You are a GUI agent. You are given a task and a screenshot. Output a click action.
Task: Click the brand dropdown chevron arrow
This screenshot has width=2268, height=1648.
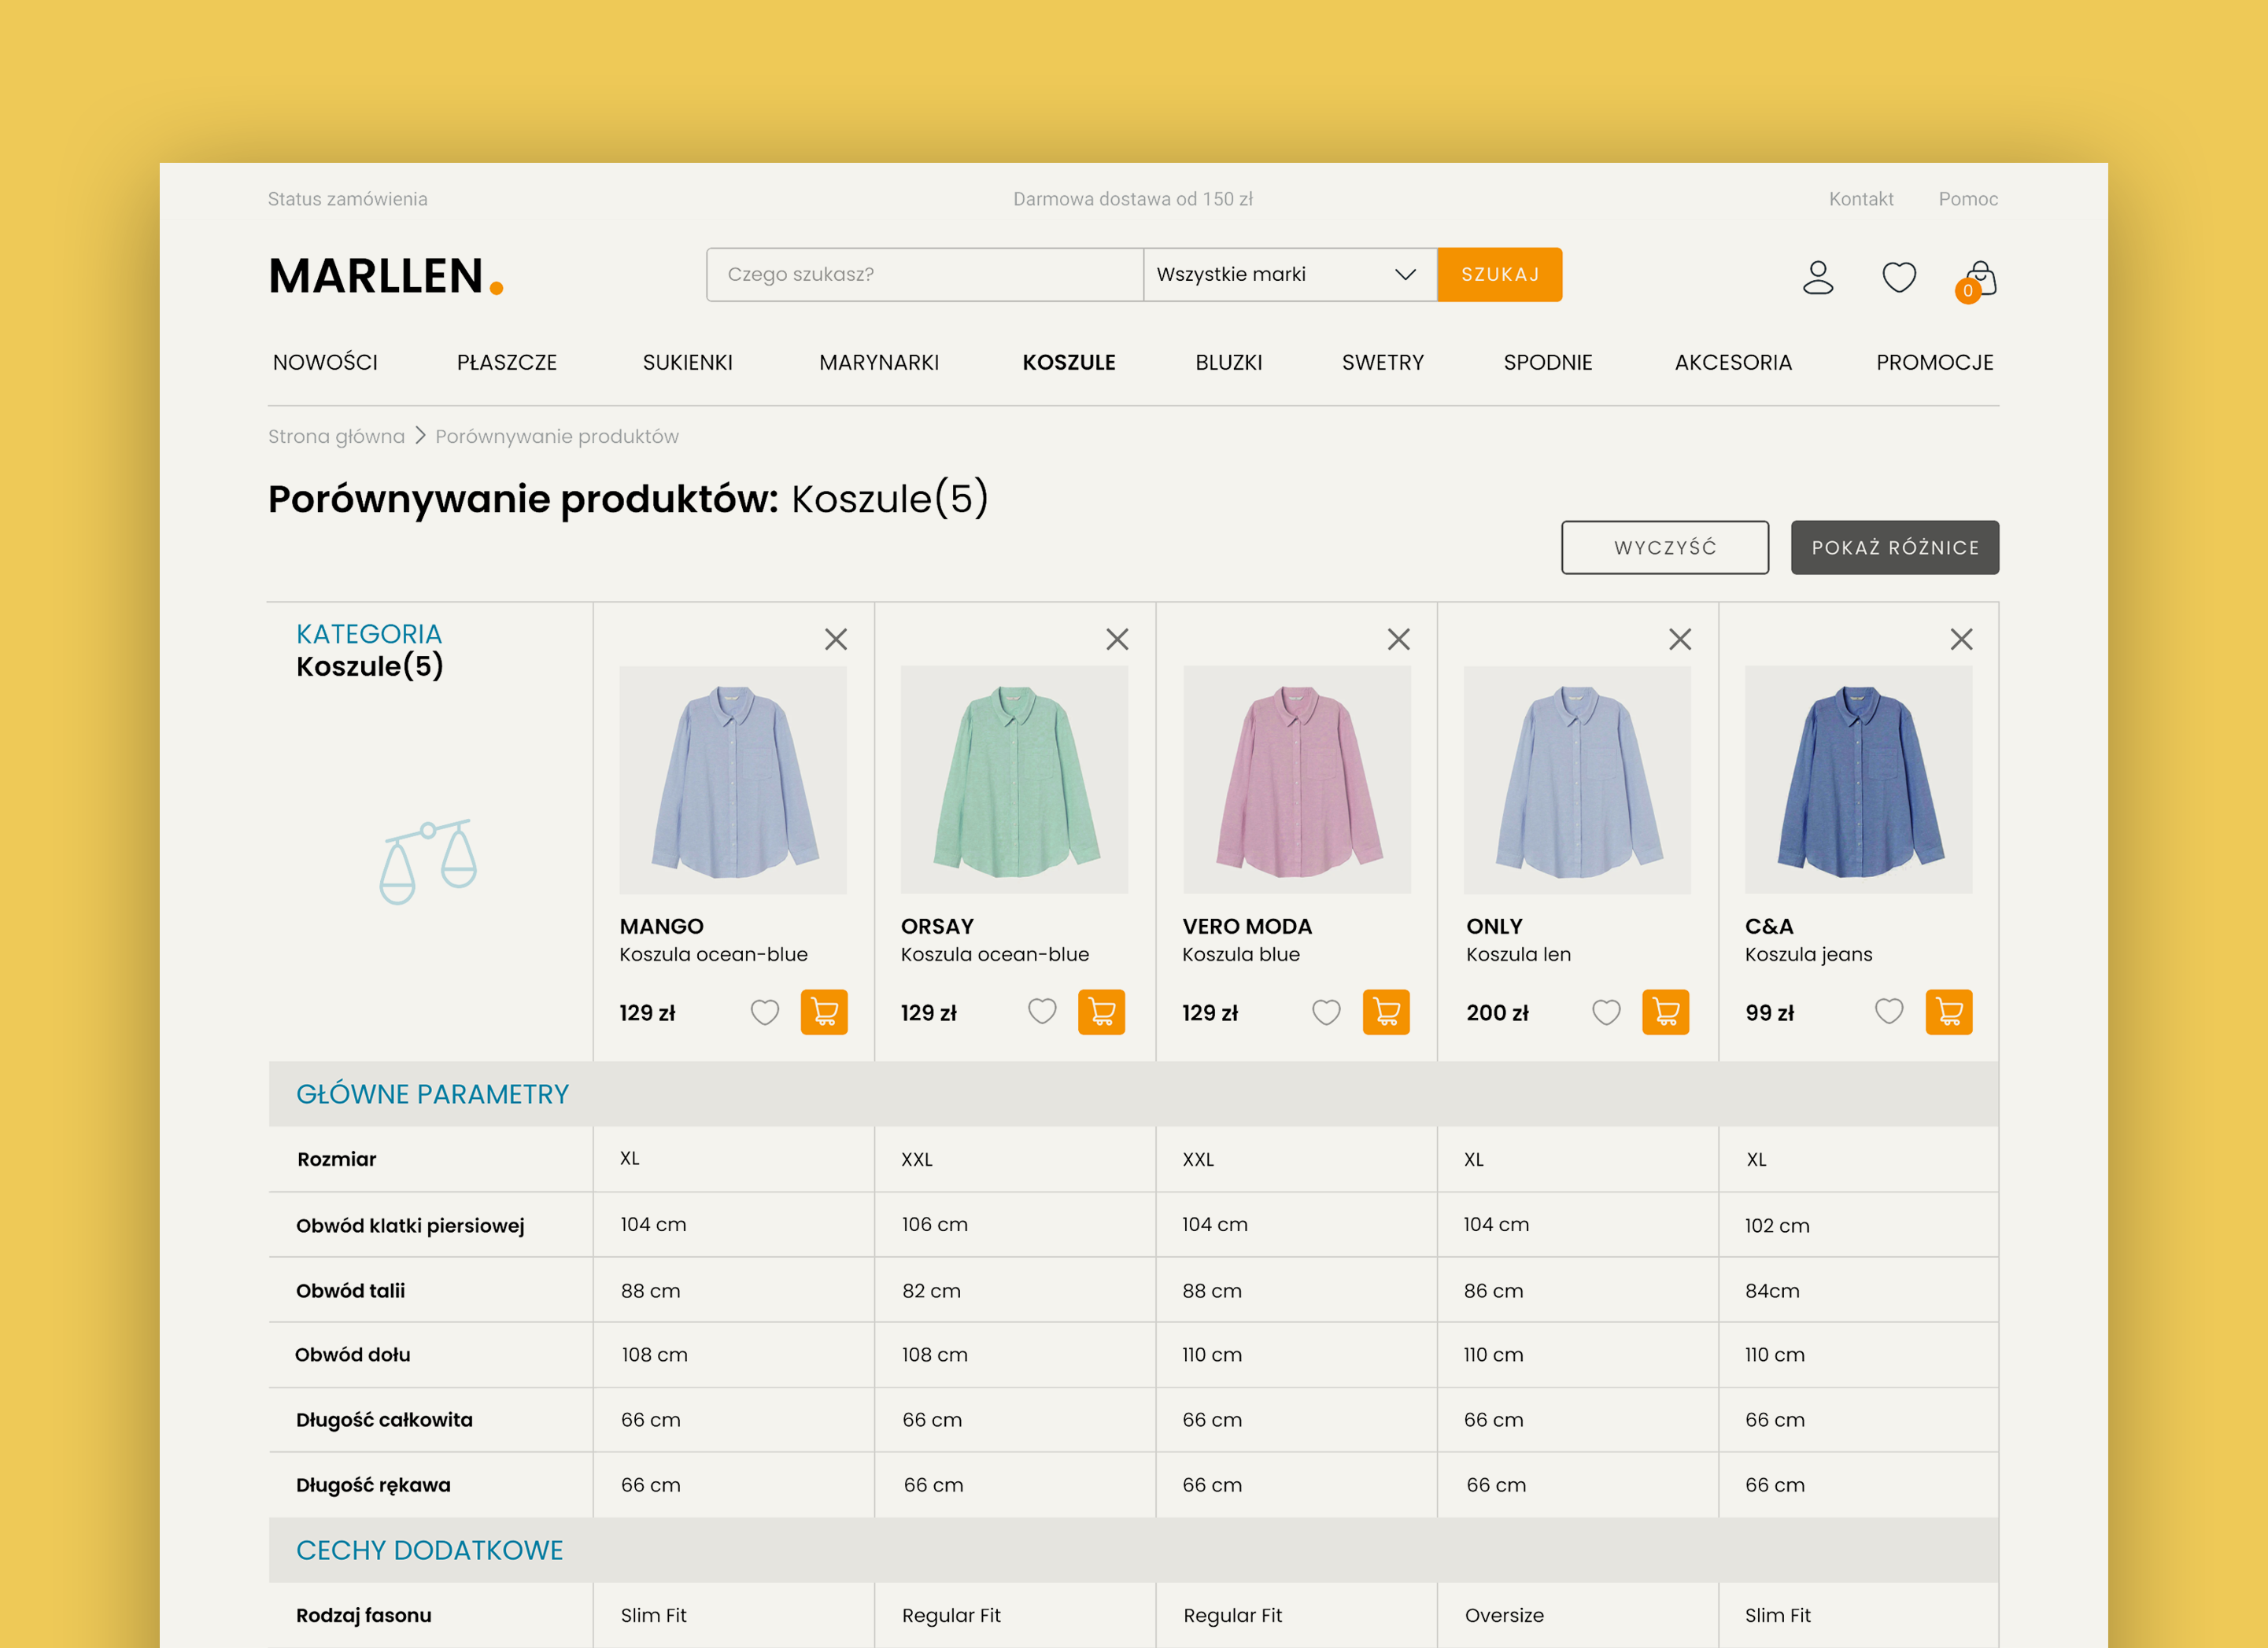(x=1405, y=274)
